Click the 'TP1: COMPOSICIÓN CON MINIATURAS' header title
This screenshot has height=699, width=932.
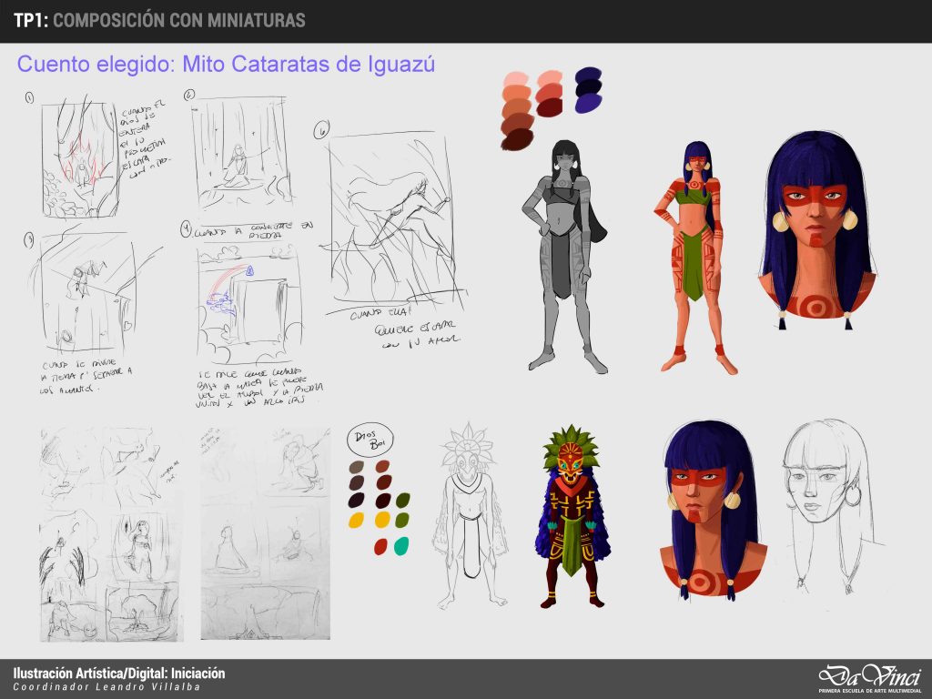tap(159, 20)
